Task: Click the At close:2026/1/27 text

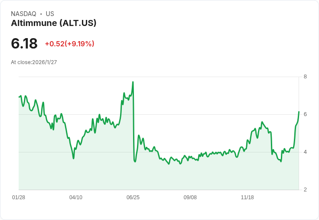Action: point(34,62)
